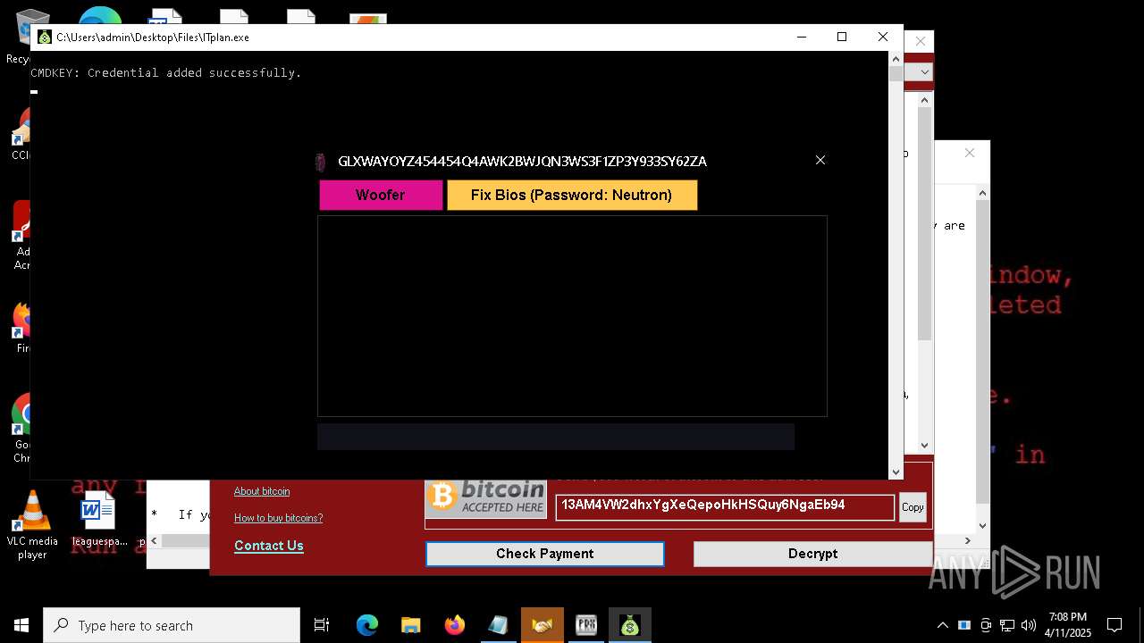This screenshot has height=643, width=1144.
Task: Copy the bitcoin address with Copy button
Action: click(913, 507)
